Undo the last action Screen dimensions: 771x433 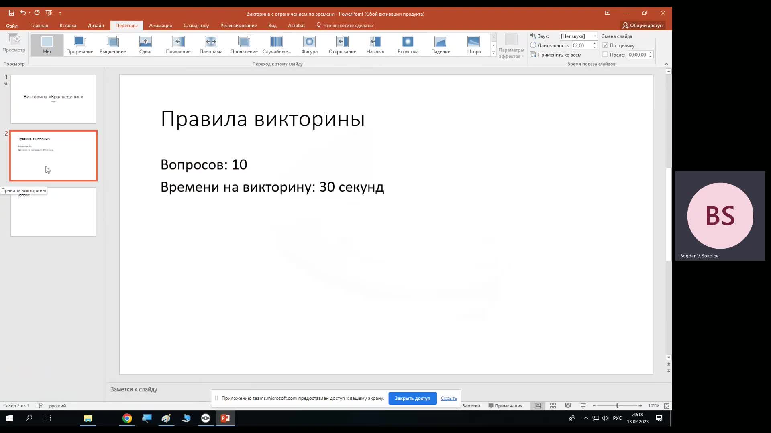pyautogui.click(x=23, y=13)
